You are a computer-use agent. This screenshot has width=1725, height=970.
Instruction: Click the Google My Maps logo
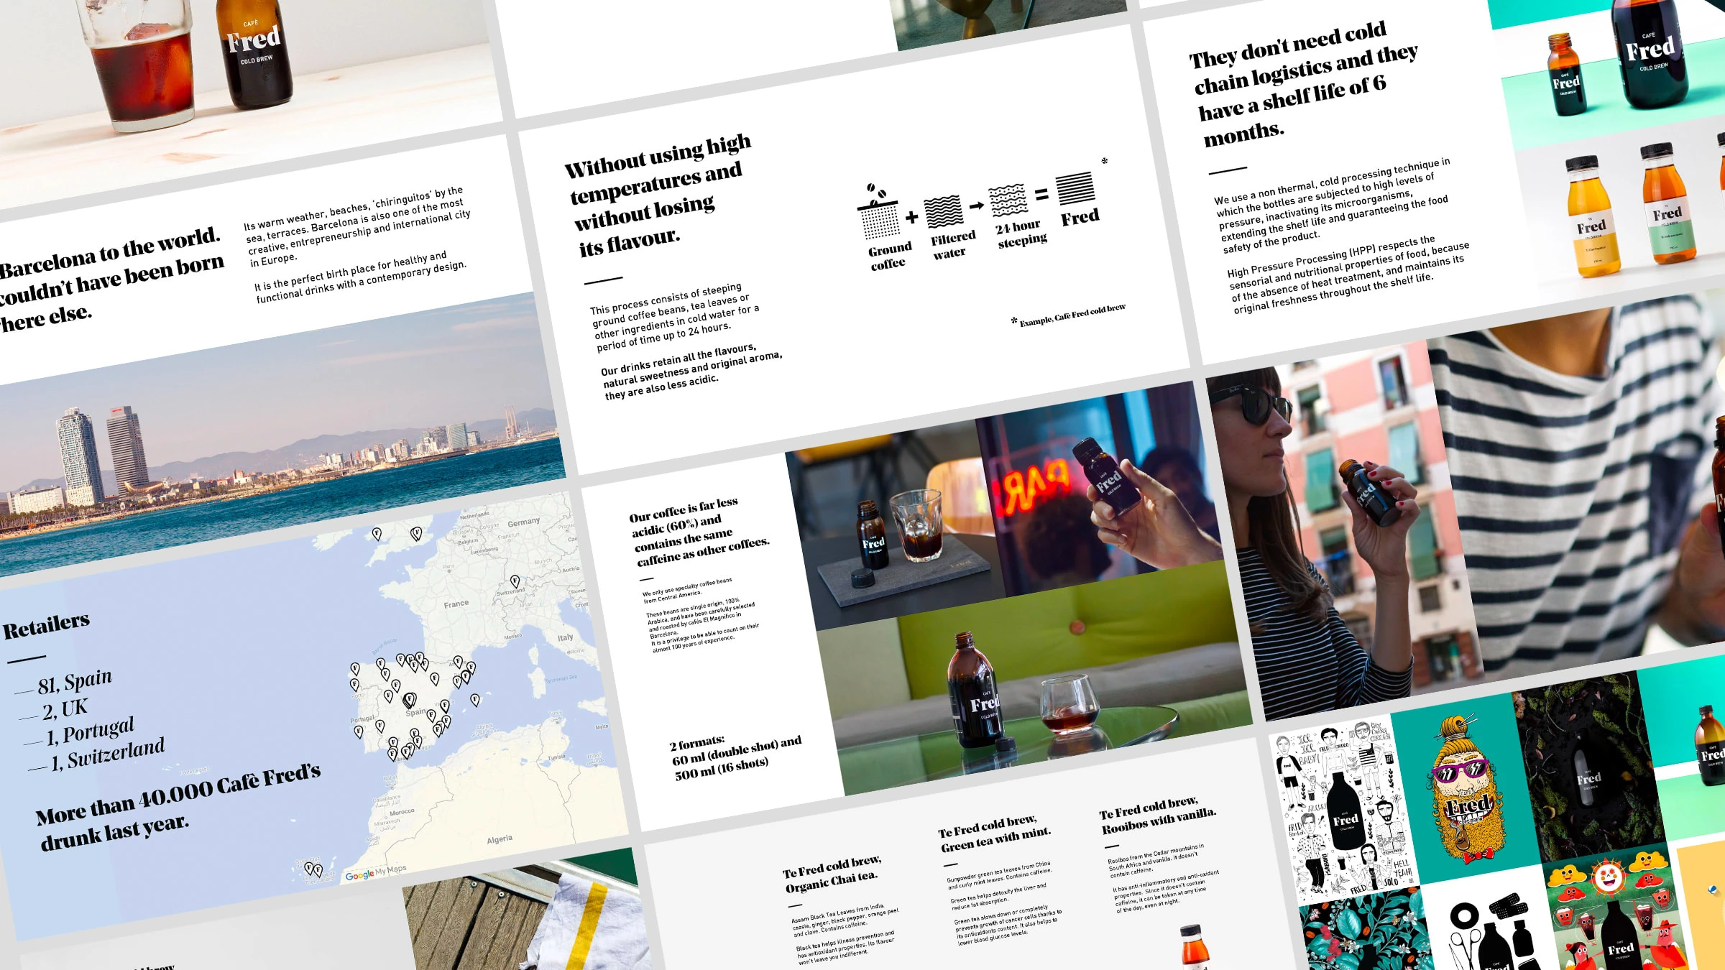(375, 872)
